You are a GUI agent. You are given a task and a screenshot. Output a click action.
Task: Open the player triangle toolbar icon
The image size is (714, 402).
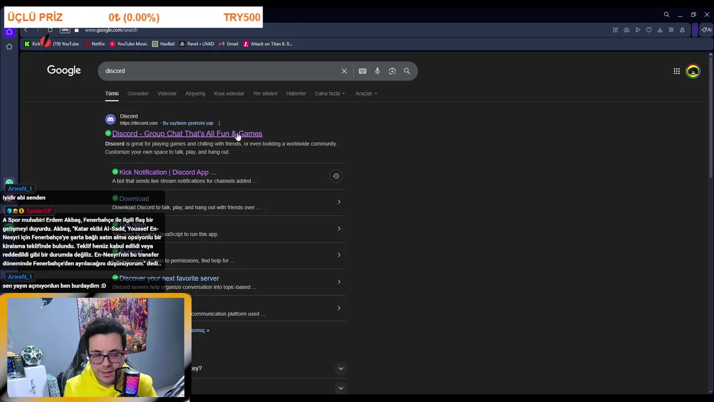tap(638, 30)
